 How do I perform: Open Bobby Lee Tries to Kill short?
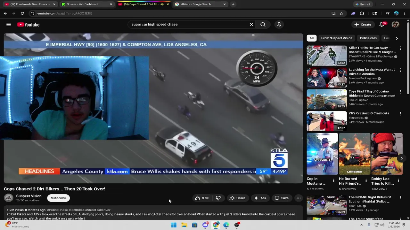(387, 154)
